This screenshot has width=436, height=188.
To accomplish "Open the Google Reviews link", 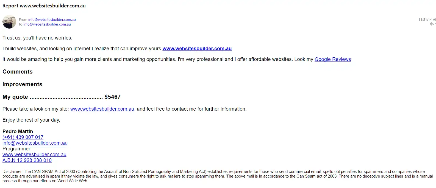I will coord(332,59).
